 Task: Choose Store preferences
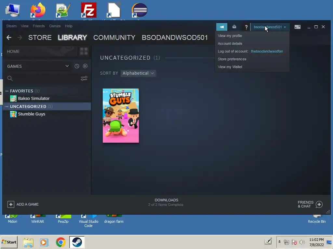232,59
